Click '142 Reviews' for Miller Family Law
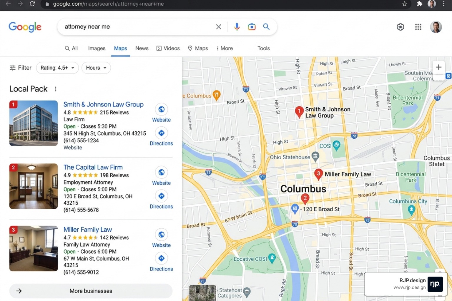Screen dimensions: 452x301 pos(114,238)
